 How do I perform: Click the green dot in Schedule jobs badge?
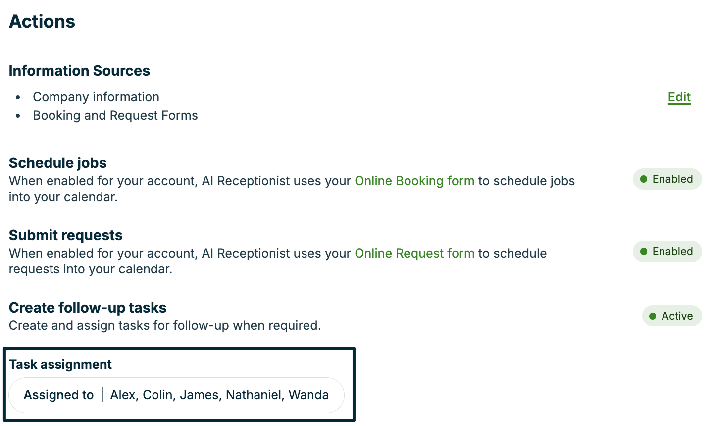coord(644,179)
